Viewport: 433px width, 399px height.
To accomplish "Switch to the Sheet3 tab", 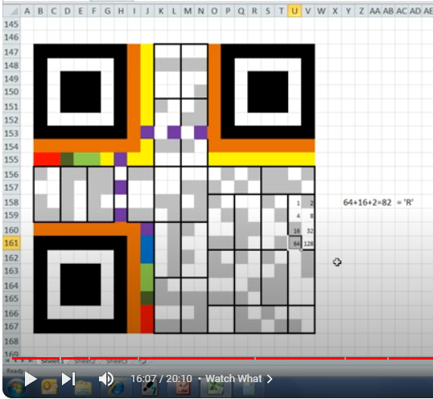I will (x=116, y=361).
